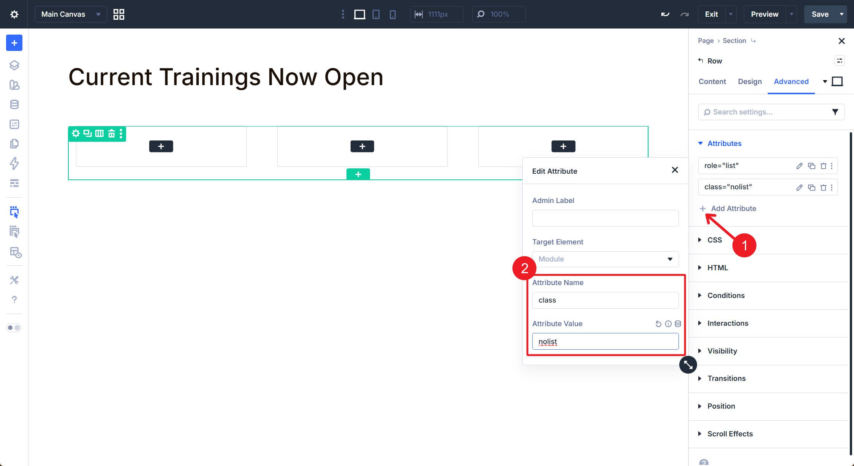
Task: Insert dynamic data into the Attribute Value field
Action: (x=678, y=323)
